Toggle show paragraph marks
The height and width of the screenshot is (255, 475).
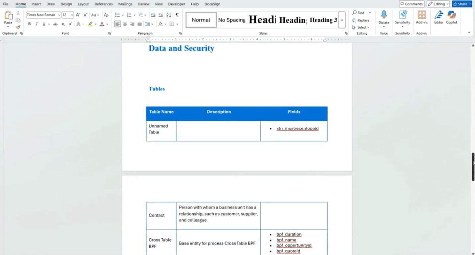pyautogui.click(x=177, y=15)
